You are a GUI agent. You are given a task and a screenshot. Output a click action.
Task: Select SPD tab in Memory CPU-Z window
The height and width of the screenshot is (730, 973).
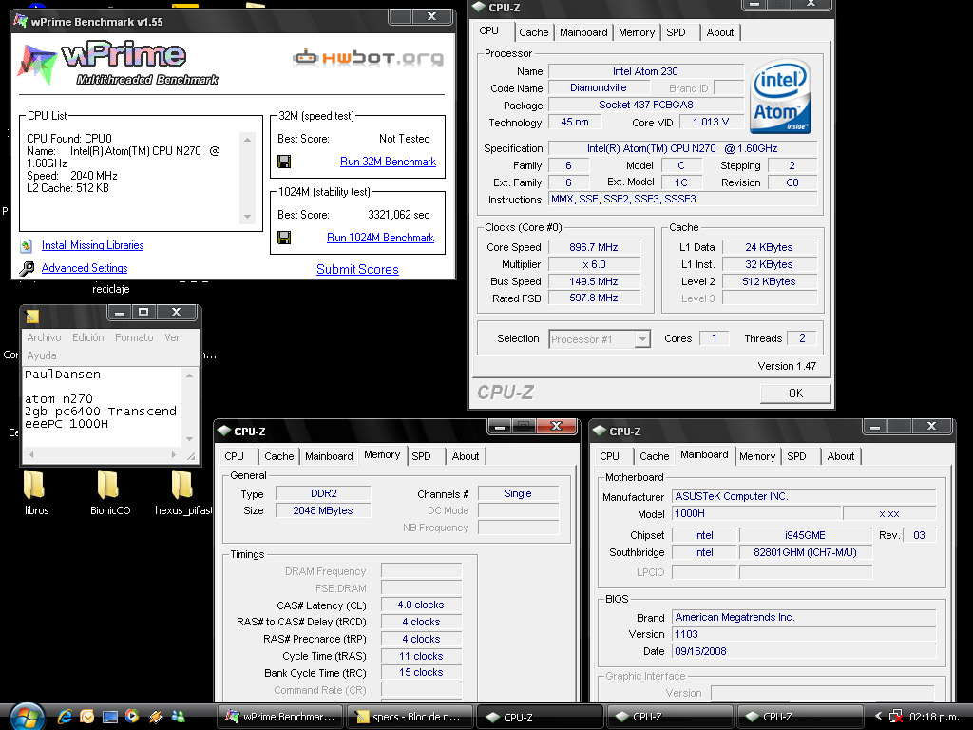[421, 456]
